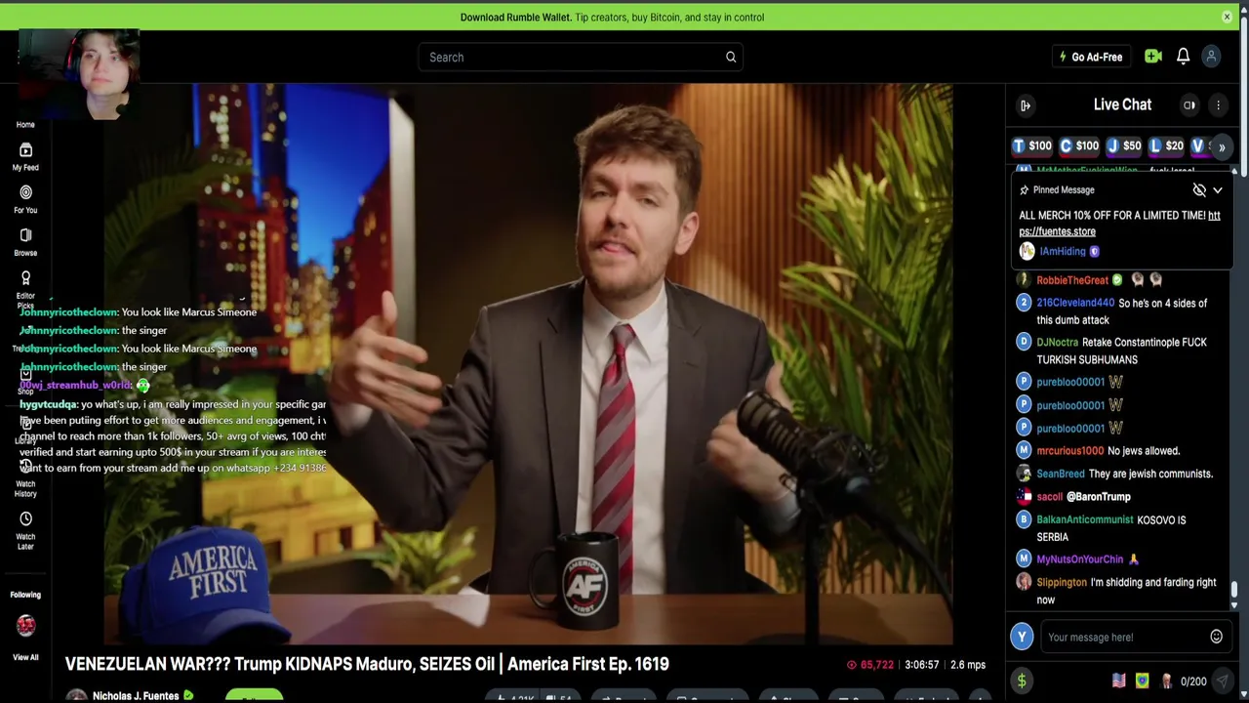Click the stream duration 3:06:57
Viewport: 1249px width, 703px height.
pos(922,664)
